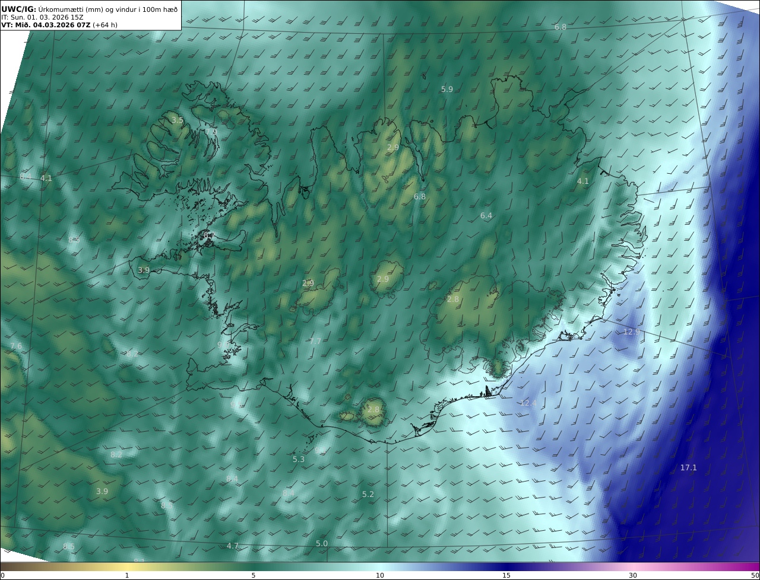This screenshot has height=580, width=760.
Task: Click the 5.3 value label
Action: [x=299, y=460]
